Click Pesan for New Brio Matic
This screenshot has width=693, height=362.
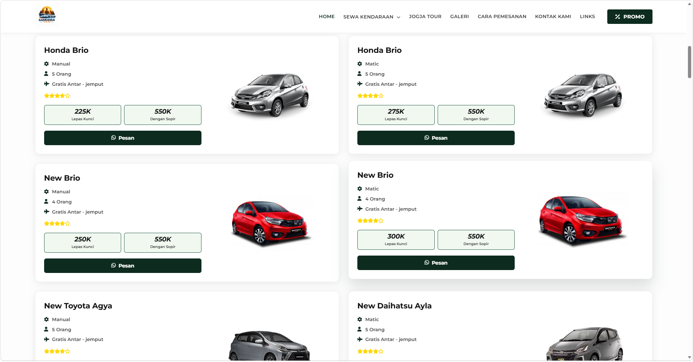[436, 263]
